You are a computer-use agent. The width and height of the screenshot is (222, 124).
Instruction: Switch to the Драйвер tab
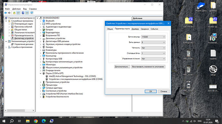pyautogui.click(x=135, y=29)
